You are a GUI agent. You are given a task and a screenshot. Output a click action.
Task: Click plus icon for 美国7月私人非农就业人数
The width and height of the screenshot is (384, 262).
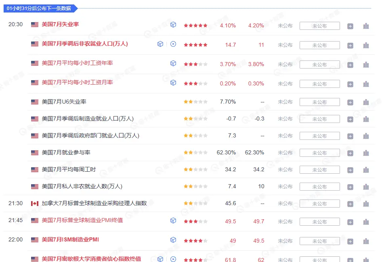(350, 187)
